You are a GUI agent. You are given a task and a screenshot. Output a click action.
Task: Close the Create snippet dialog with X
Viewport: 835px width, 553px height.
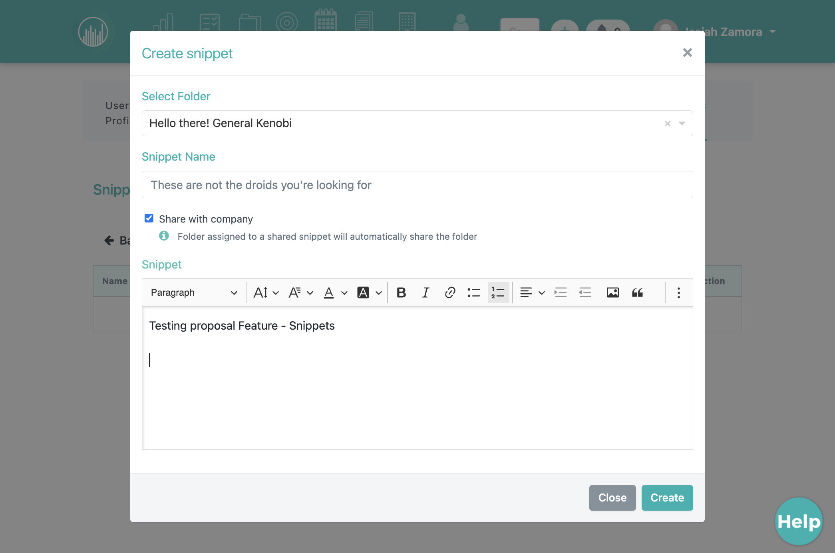point(687,53)
